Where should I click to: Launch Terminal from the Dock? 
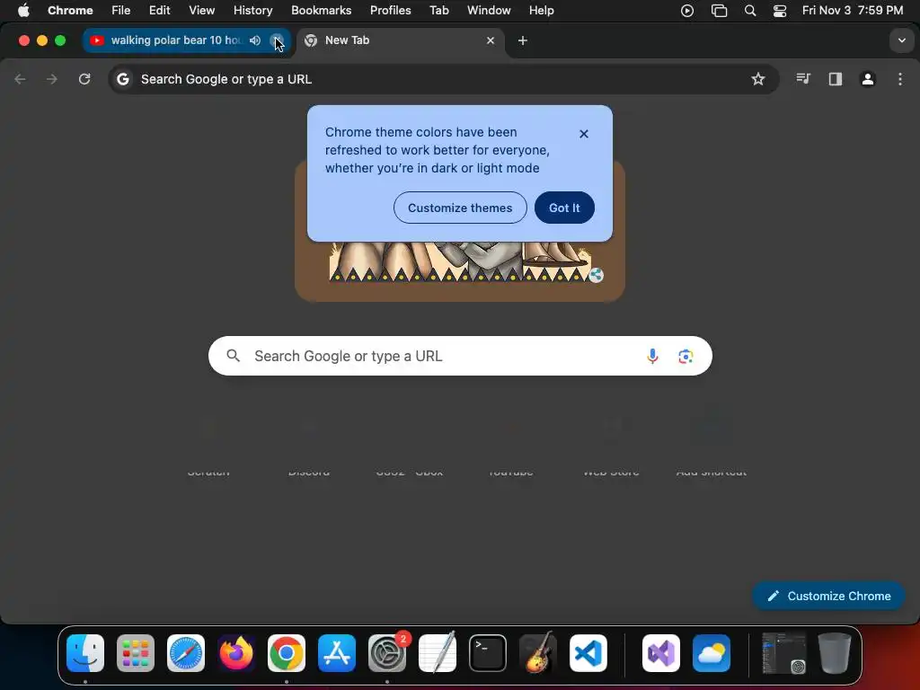point(488,653)
